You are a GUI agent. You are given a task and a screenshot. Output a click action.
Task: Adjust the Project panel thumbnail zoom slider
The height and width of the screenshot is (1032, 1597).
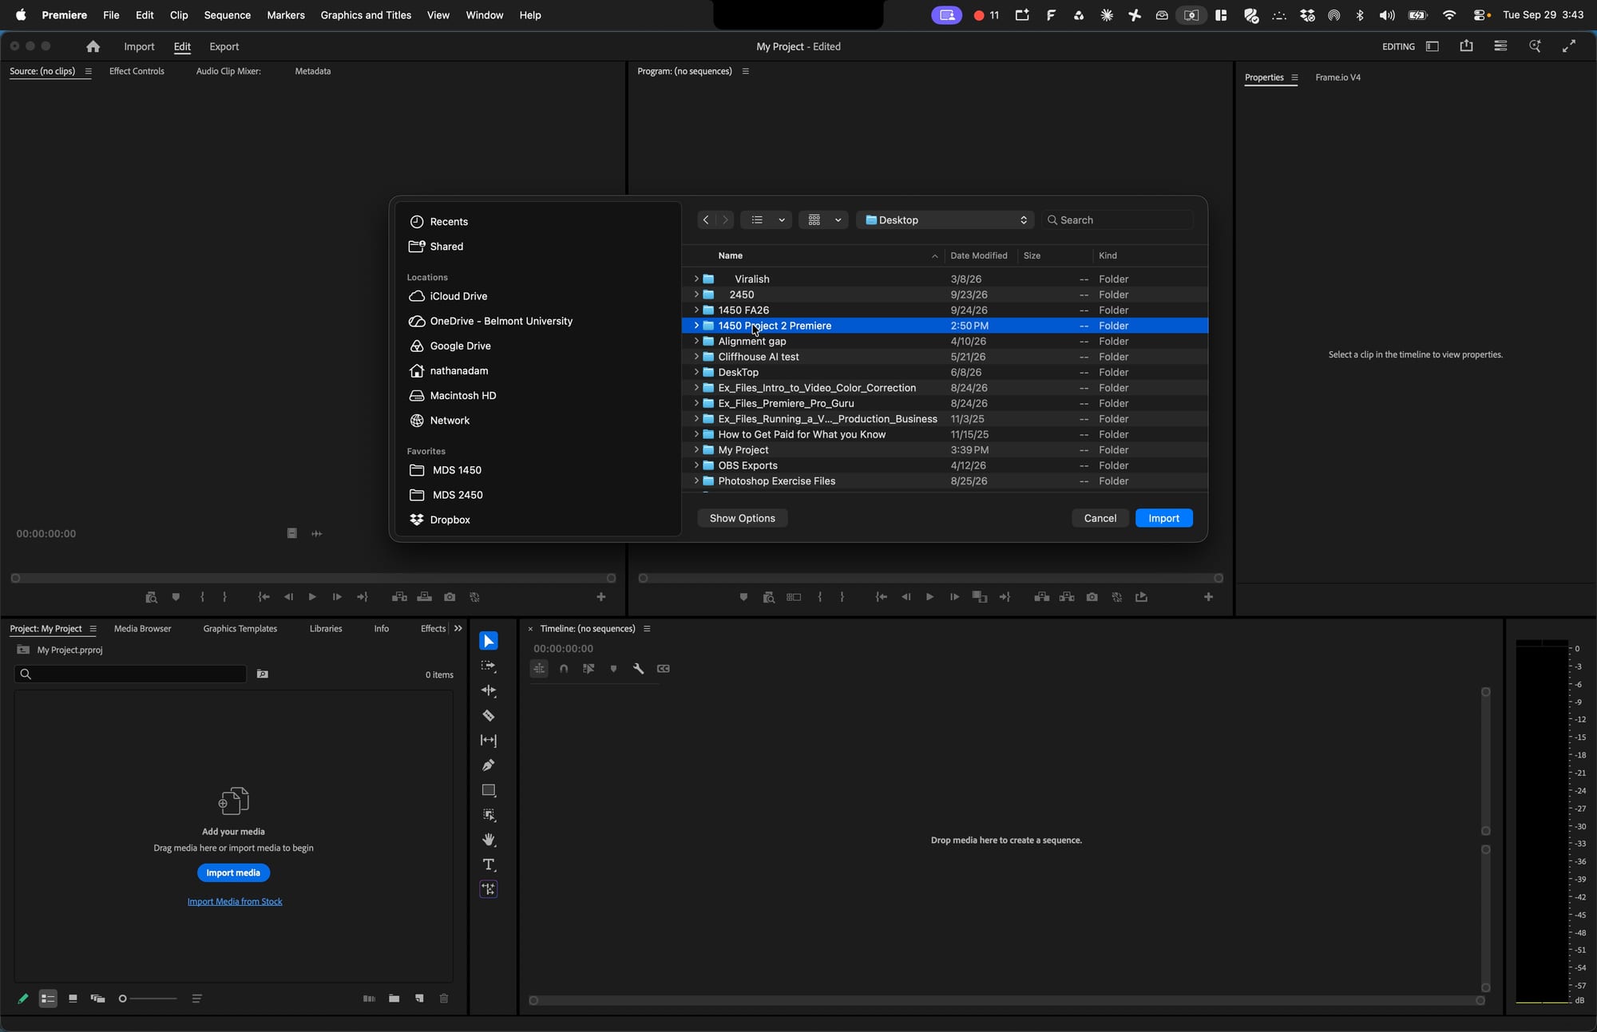point(148,998)
